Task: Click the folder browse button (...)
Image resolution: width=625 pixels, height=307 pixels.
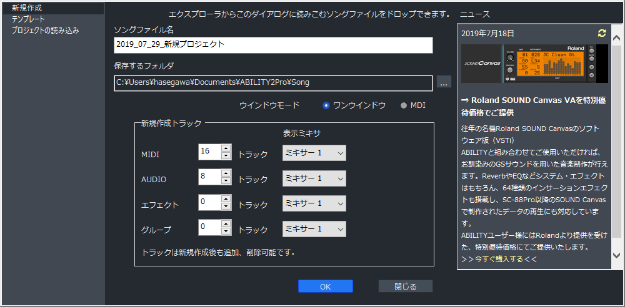Action: [x=443, y=82]
